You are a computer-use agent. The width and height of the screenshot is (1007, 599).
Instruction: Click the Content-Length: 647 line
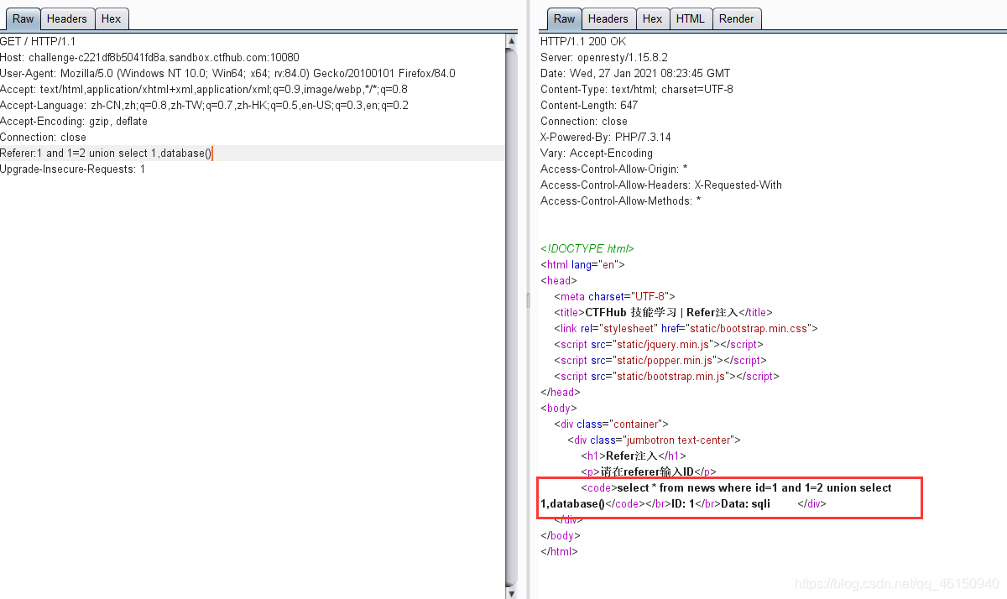pos(589,105)
